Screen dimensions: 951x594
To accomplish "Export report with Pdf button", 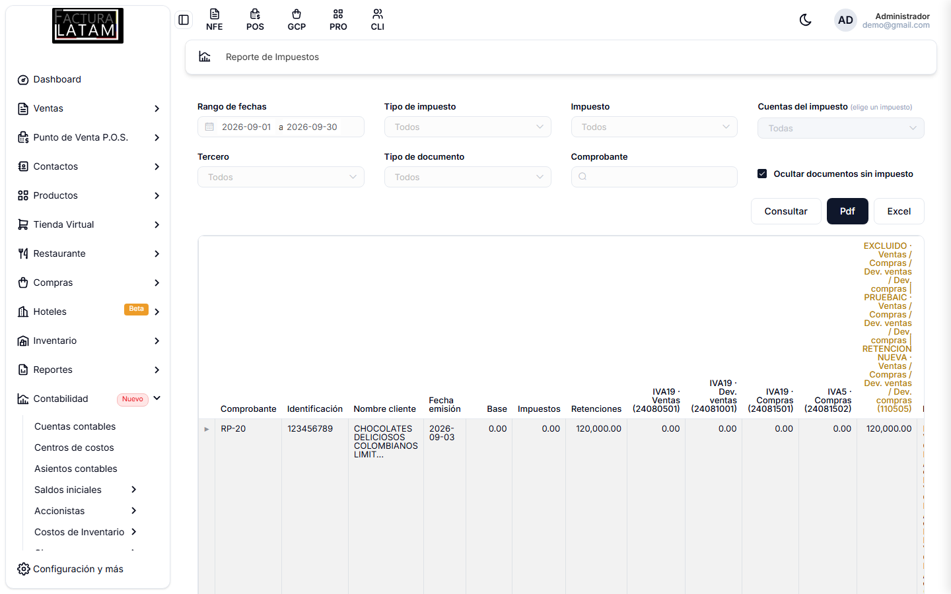I will 847,211.
